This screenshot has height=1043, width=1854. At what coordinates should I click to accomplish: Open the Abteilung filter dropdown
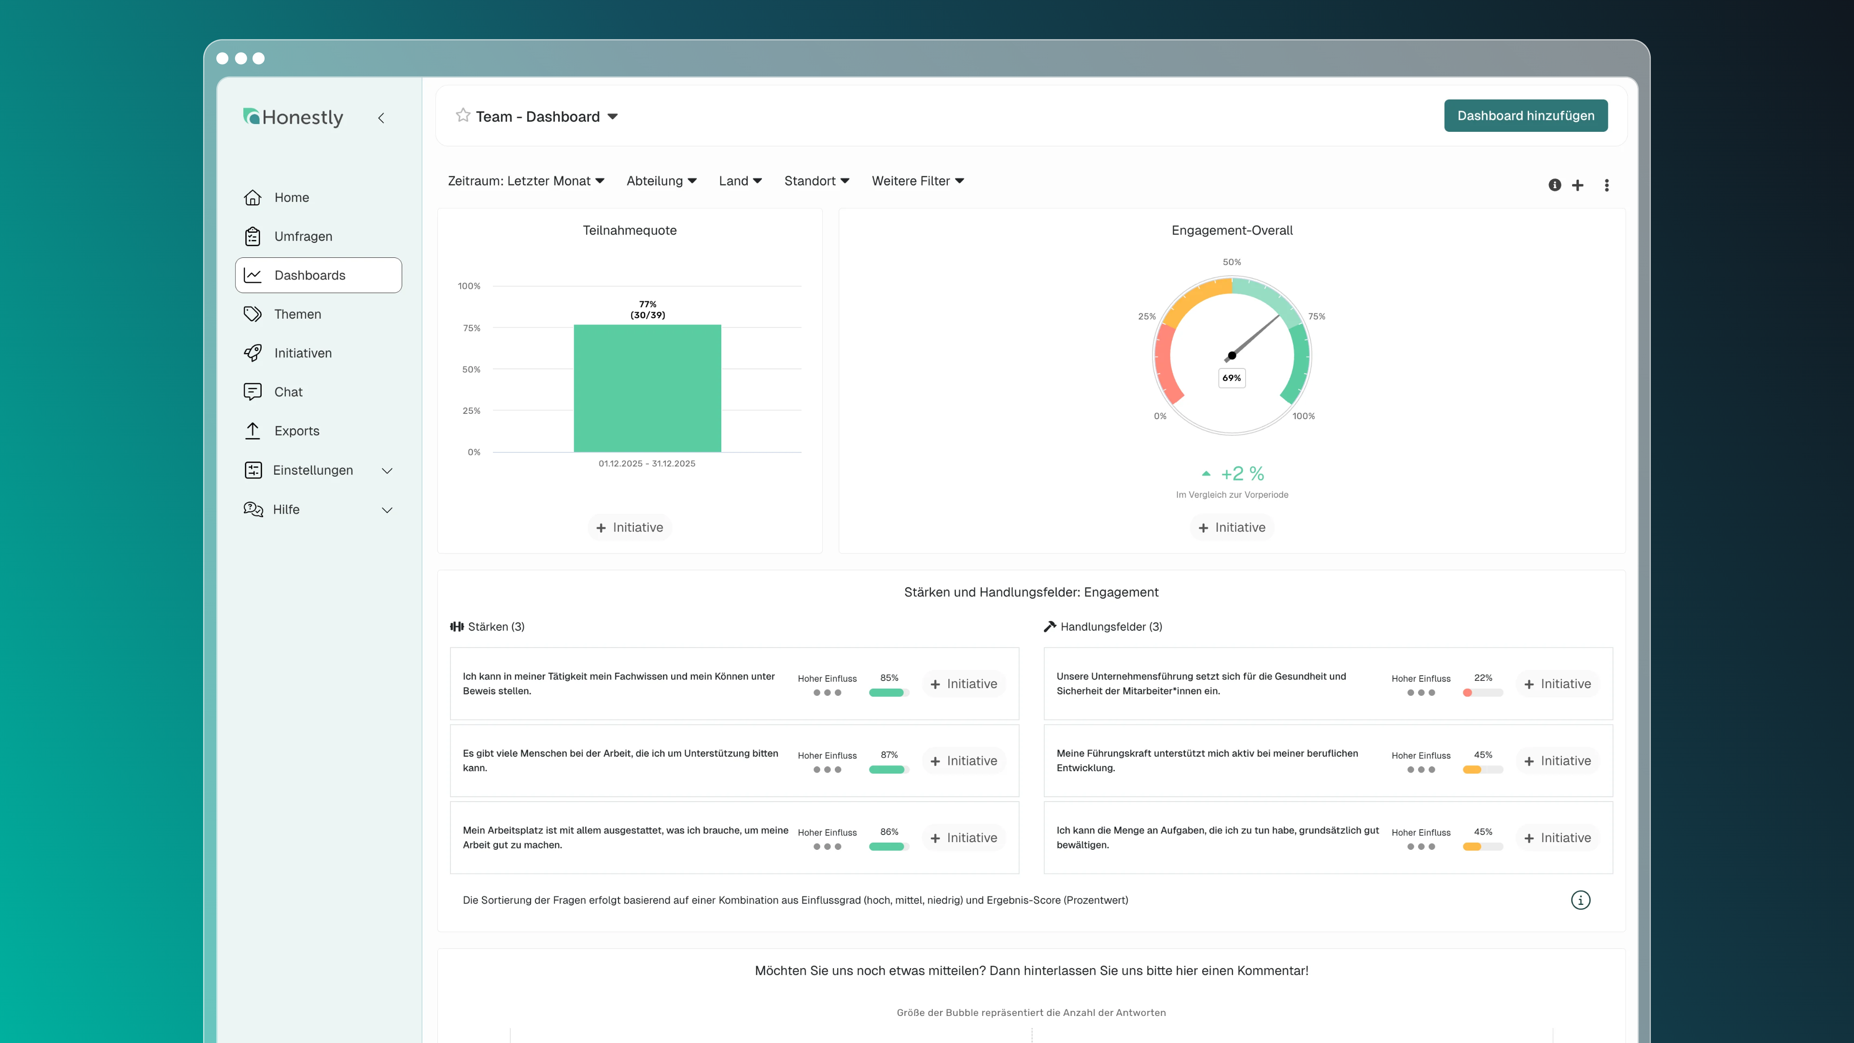coord(660,181)
